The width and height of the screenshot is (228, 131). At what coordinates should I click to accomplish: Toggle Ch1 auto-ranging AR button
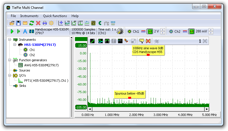click(x=150, y=31)
